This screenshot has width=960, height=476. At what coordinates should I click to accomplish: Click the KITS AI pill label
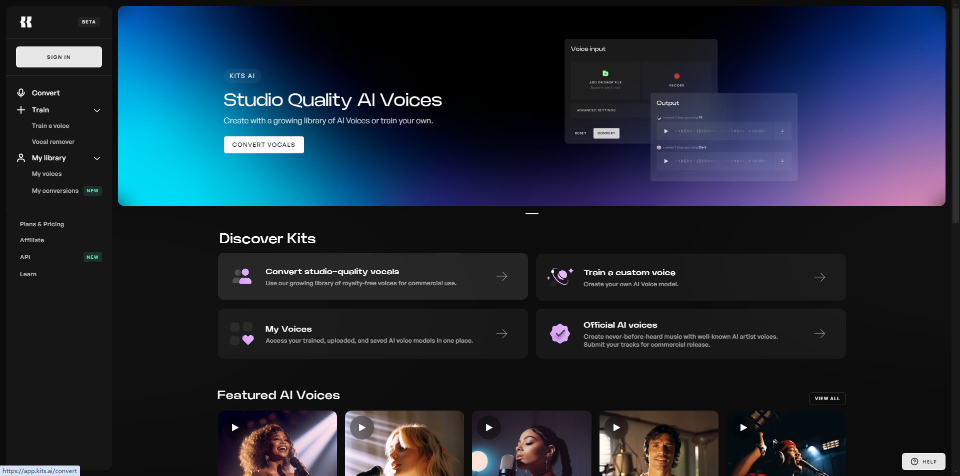tap(242, 76)
